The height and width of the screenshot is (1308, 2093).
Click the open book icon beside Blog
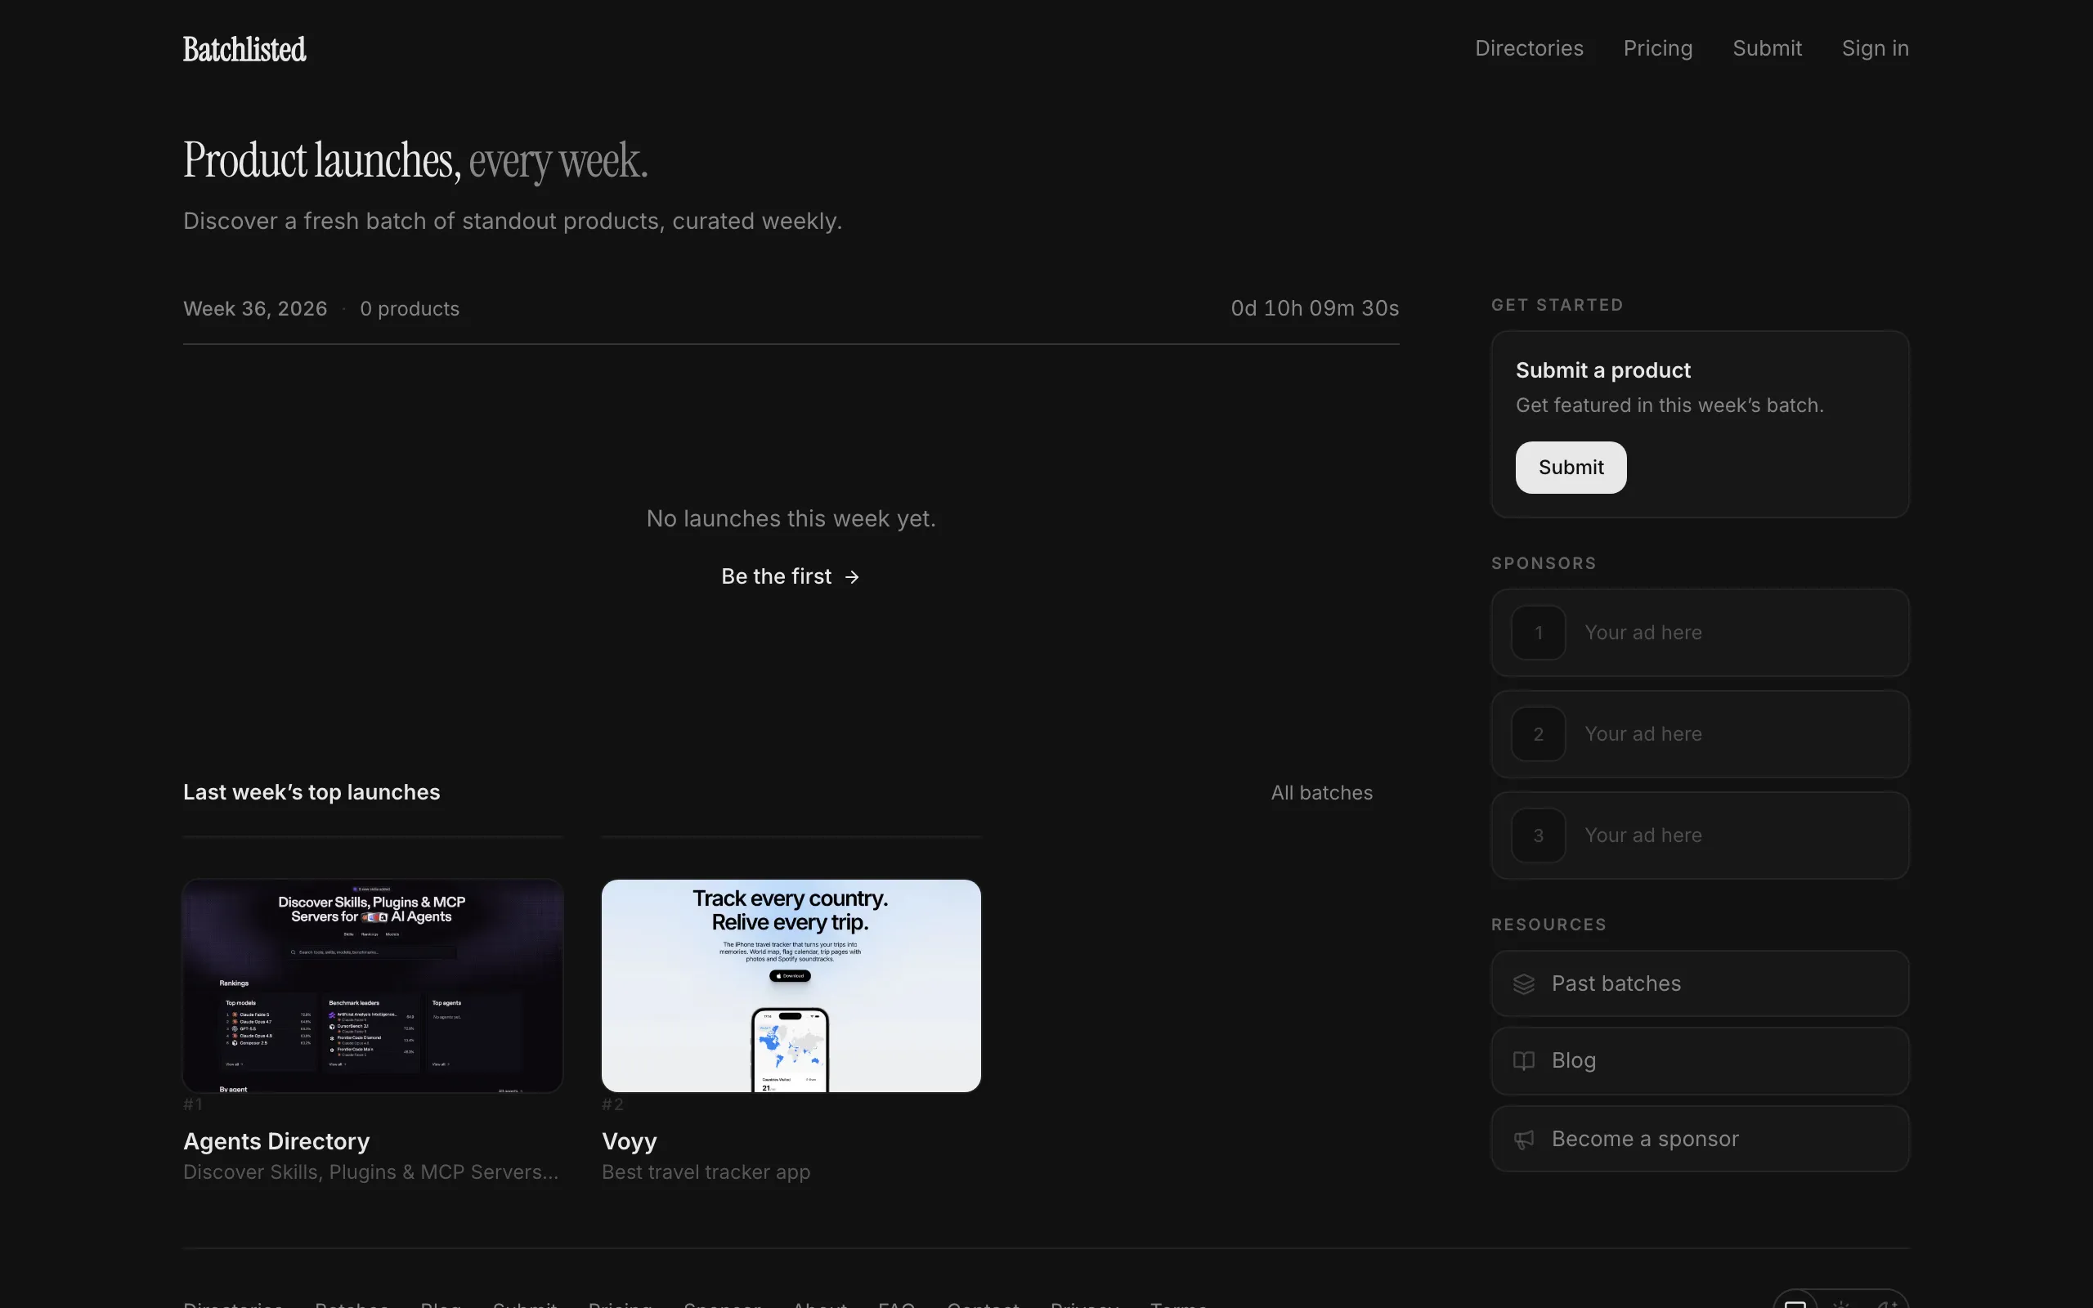point(1524,1060)
